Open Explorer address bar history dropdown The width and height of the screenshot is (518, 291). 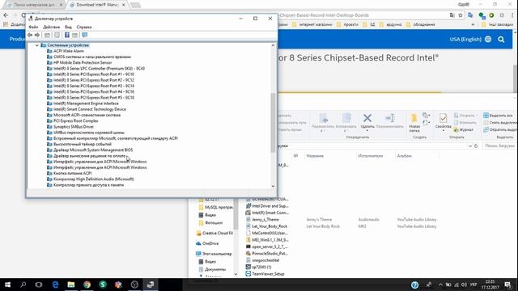tap(470, 145)
